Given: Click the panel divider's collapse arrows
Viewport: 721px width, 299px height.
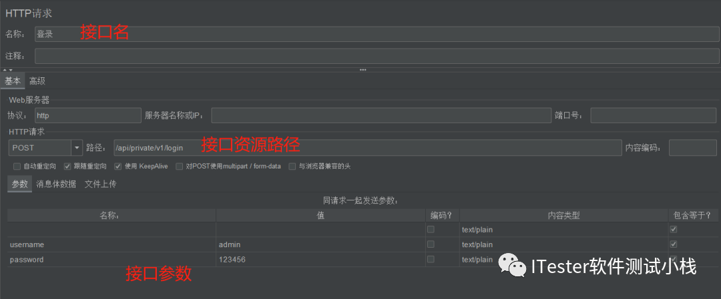Looking at the screenshot, I should pos(8,70).
